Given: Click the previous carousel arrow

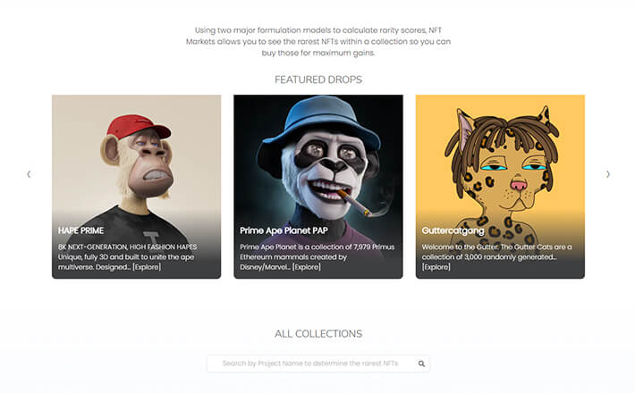Looking at the screenshot, I should pos(29,174).
